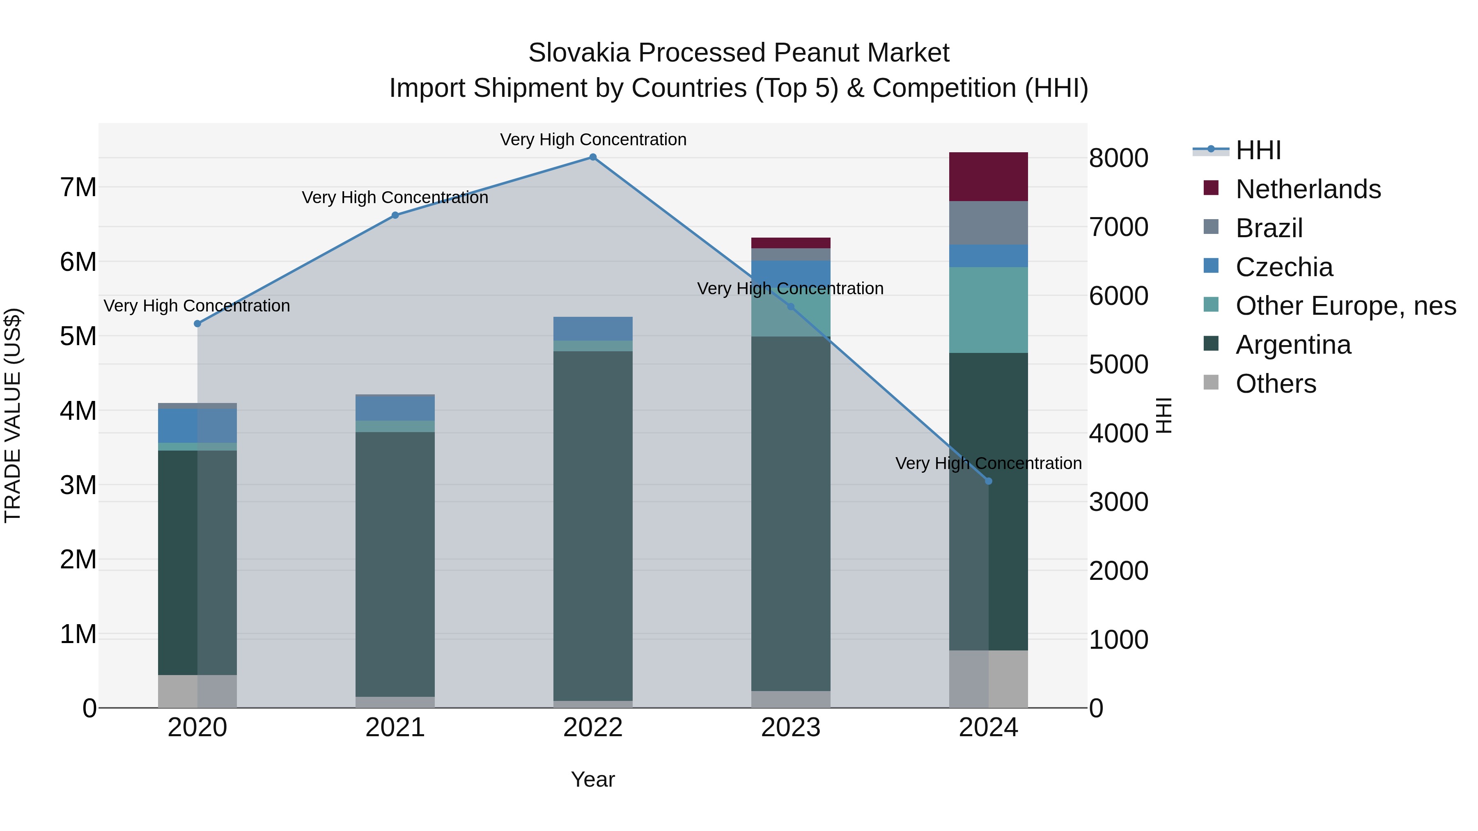Toggle the Argentina legend entry
This screenshot has width=1478, height=831.
click(x=1277, y=345)
